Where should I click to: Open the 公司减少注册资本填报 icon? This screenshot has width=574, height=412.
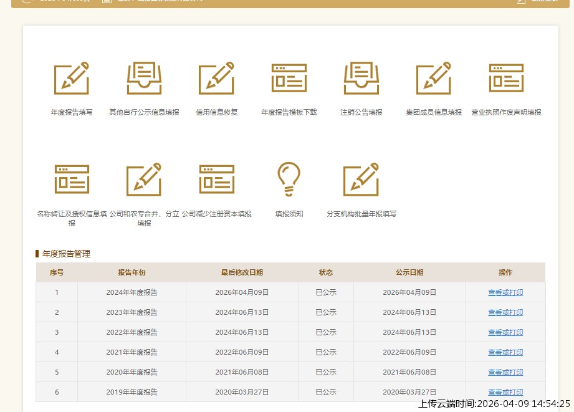point(216,180)
